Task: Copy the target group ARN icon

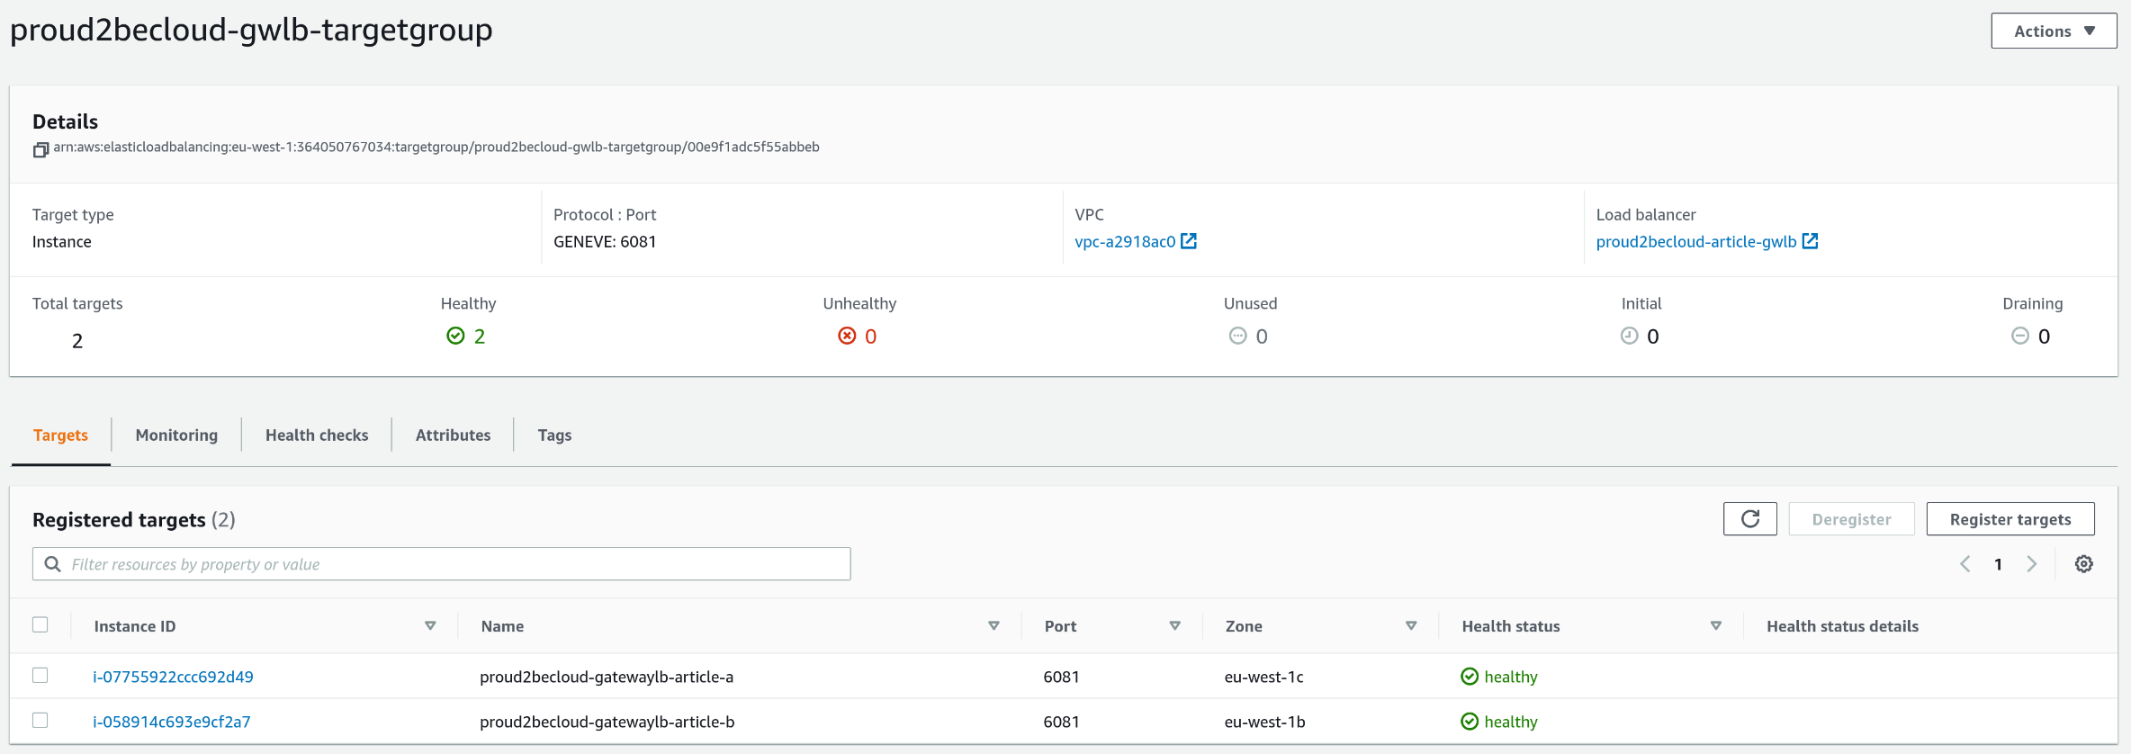Action: coord(40,149)
